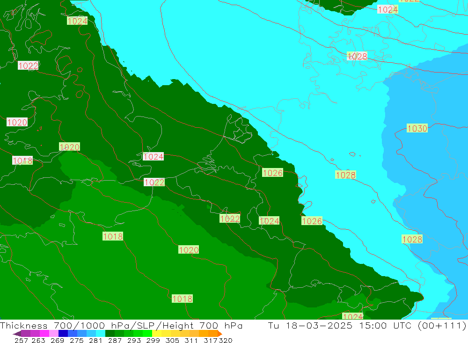Select the navy blue legend swatch
Viewport: 468px width, 343px height.
coord(63,334)
